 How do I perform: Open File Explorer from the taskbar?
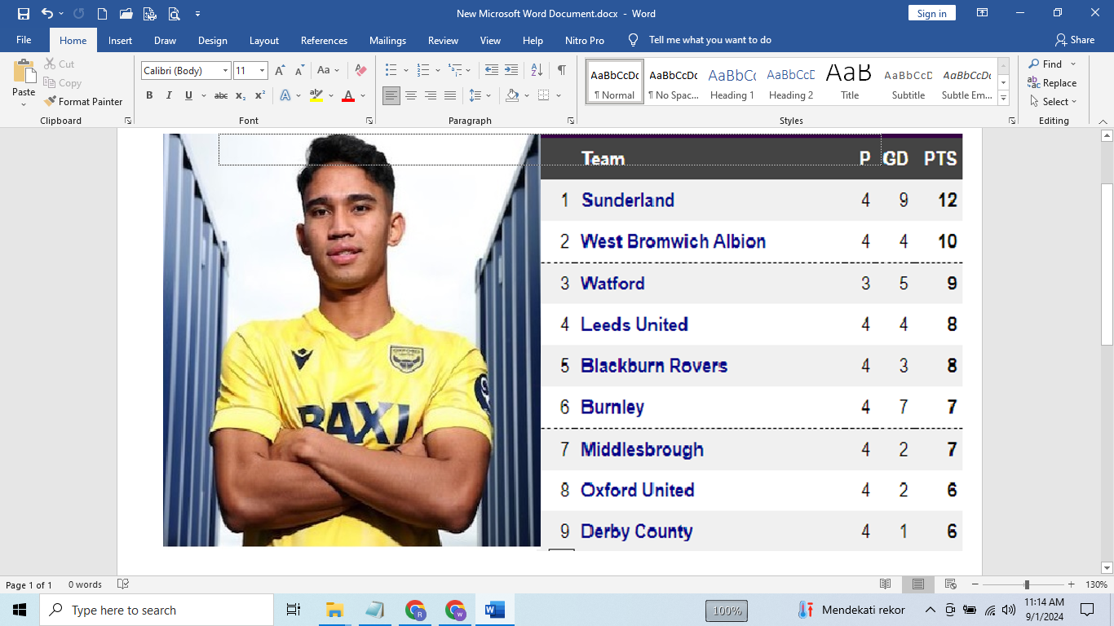click(334, 610)
